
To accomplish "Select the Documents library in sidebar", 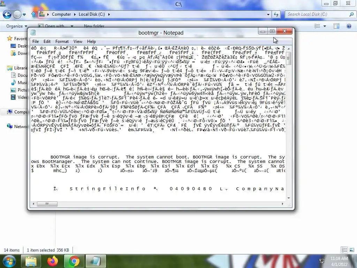I will point(20,75).
